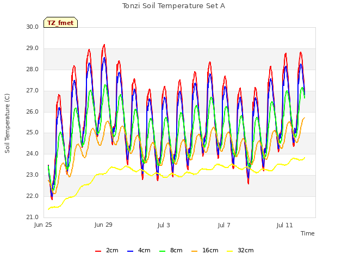Select the 4cm legend label
Viewport: 348px width, 261px height.
coord(144,250)
